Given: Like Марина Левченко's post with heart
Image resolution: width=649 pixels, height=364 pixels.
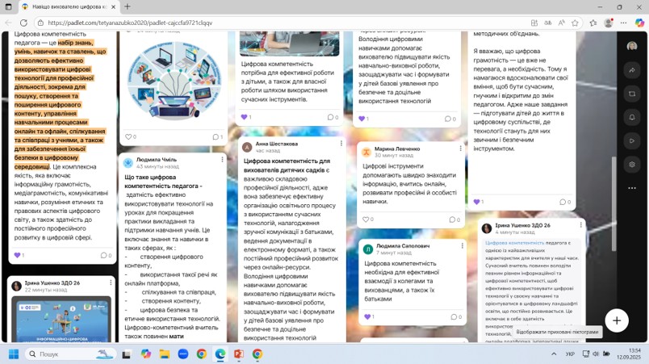Looking at the screenshot, I should click(x=366, y=220).
